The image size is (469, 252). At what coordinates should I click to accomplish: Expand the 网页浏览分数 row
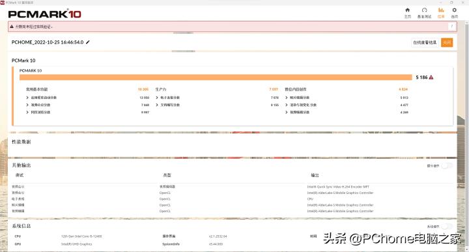27,113
